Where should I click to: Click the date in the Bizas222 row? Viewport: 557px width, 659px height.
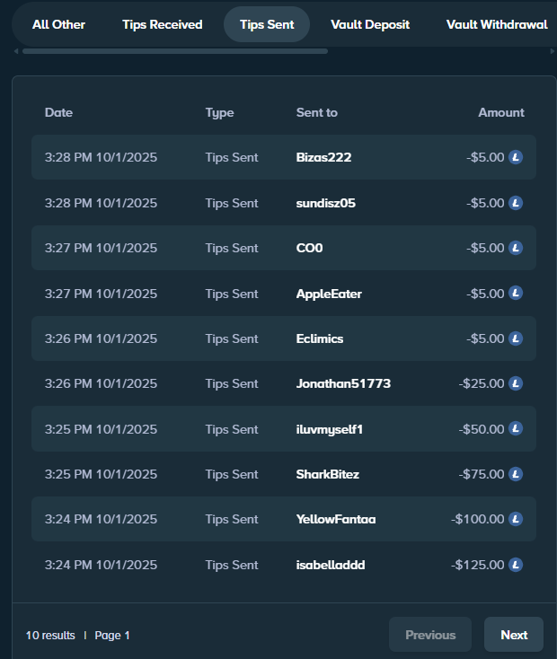pos(101,158)
